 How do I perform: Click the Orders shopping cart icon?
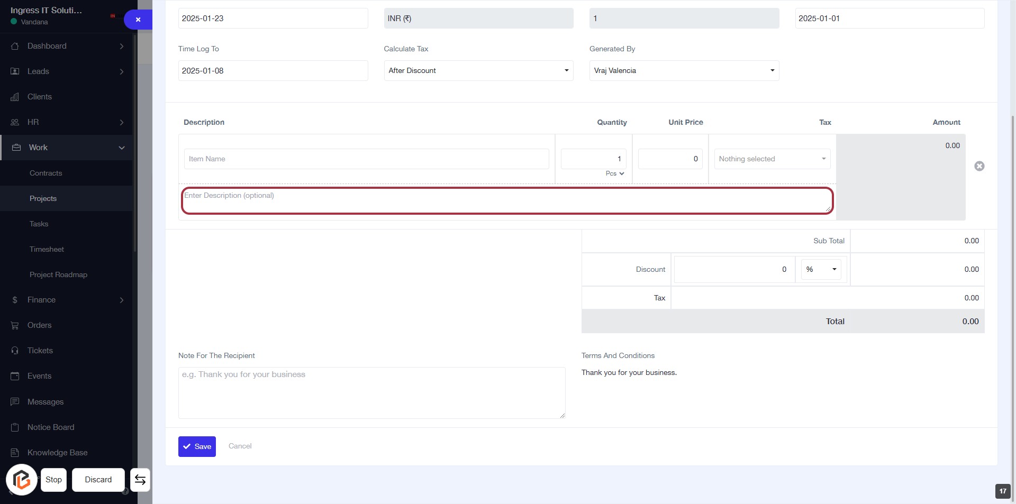(15, 325)
